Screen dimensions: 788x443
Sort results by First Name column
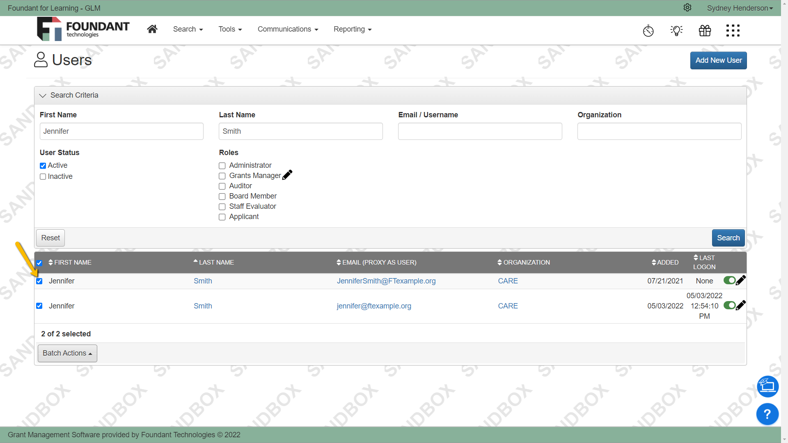(x=70, y=263)
